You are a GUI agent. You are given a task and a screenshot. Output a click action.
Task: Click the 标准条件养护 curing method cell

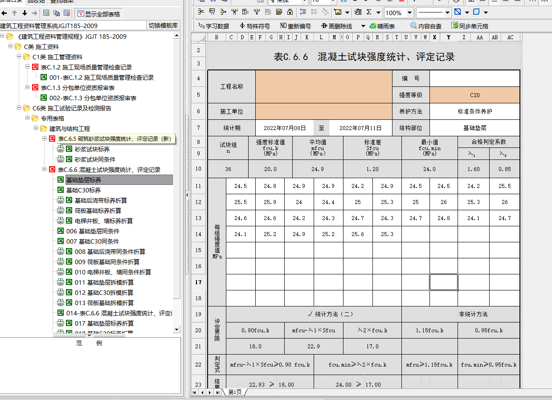(474, 111)
